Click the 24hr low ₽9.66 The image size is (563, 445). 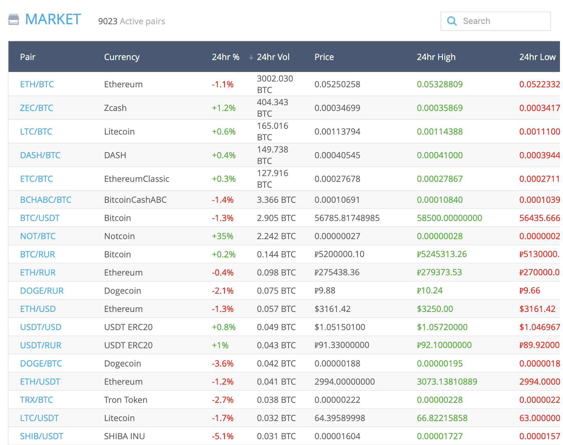tap(530, 290)
